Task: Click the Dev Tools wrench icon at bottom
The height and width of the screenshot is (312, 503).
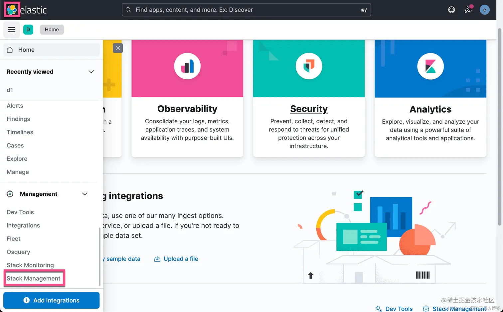Action: tap(379, 309)
